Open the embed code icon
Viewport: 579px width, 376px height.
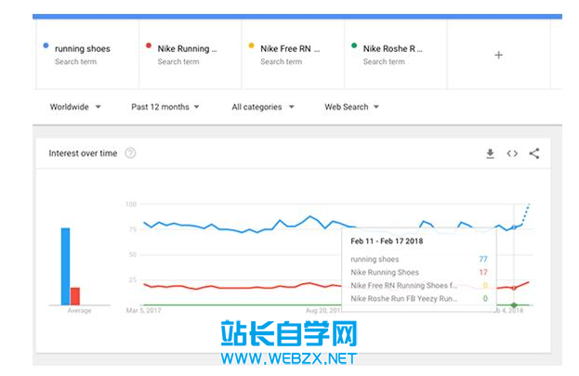click(512, 154)
